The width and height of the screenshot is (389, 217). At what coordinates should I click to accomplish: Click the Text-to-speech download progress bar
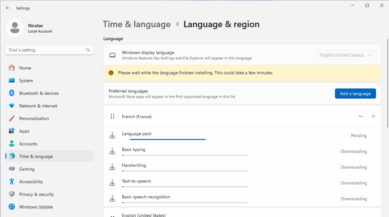[x=185, y=187]
